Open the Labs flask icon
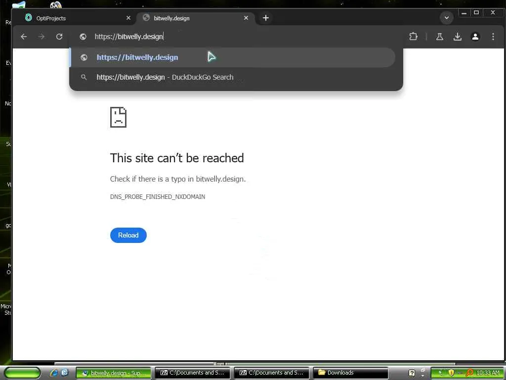 (439, 37)
